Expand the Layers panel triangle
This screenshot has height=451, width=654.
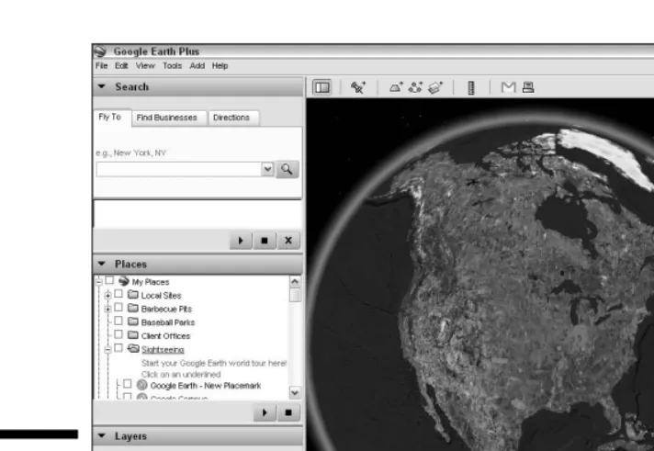[101, 435]
